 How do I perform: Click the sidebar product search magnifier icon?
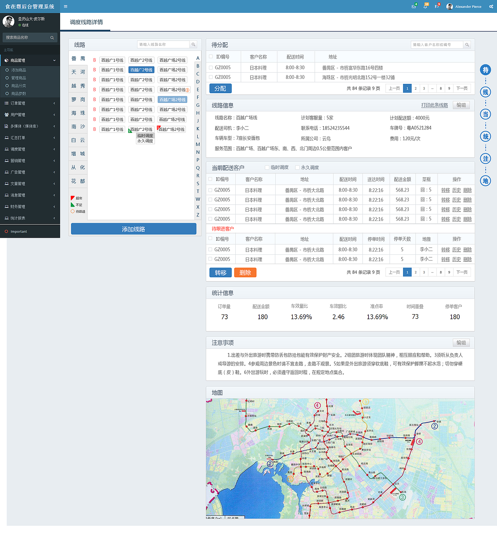(52, 38)
